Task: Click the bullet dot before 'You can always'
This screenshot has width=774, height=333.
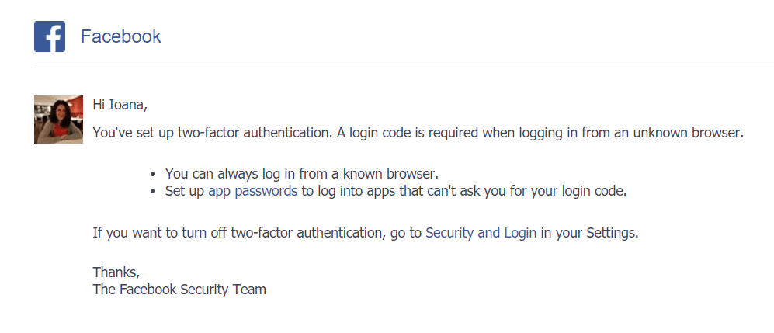Action: pos(154,174)
